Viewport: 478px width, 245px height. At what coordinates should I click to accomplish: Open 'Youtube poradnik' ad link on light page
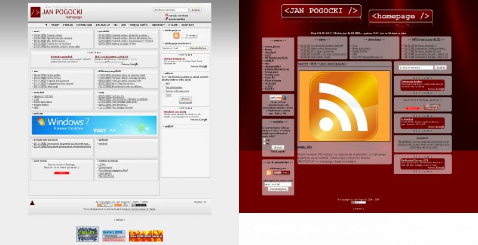pos(62,57)
